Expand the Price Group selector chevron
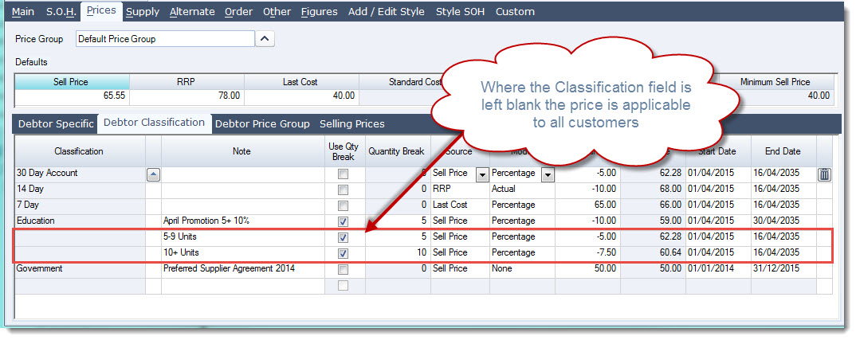 [x=265, y=39]
